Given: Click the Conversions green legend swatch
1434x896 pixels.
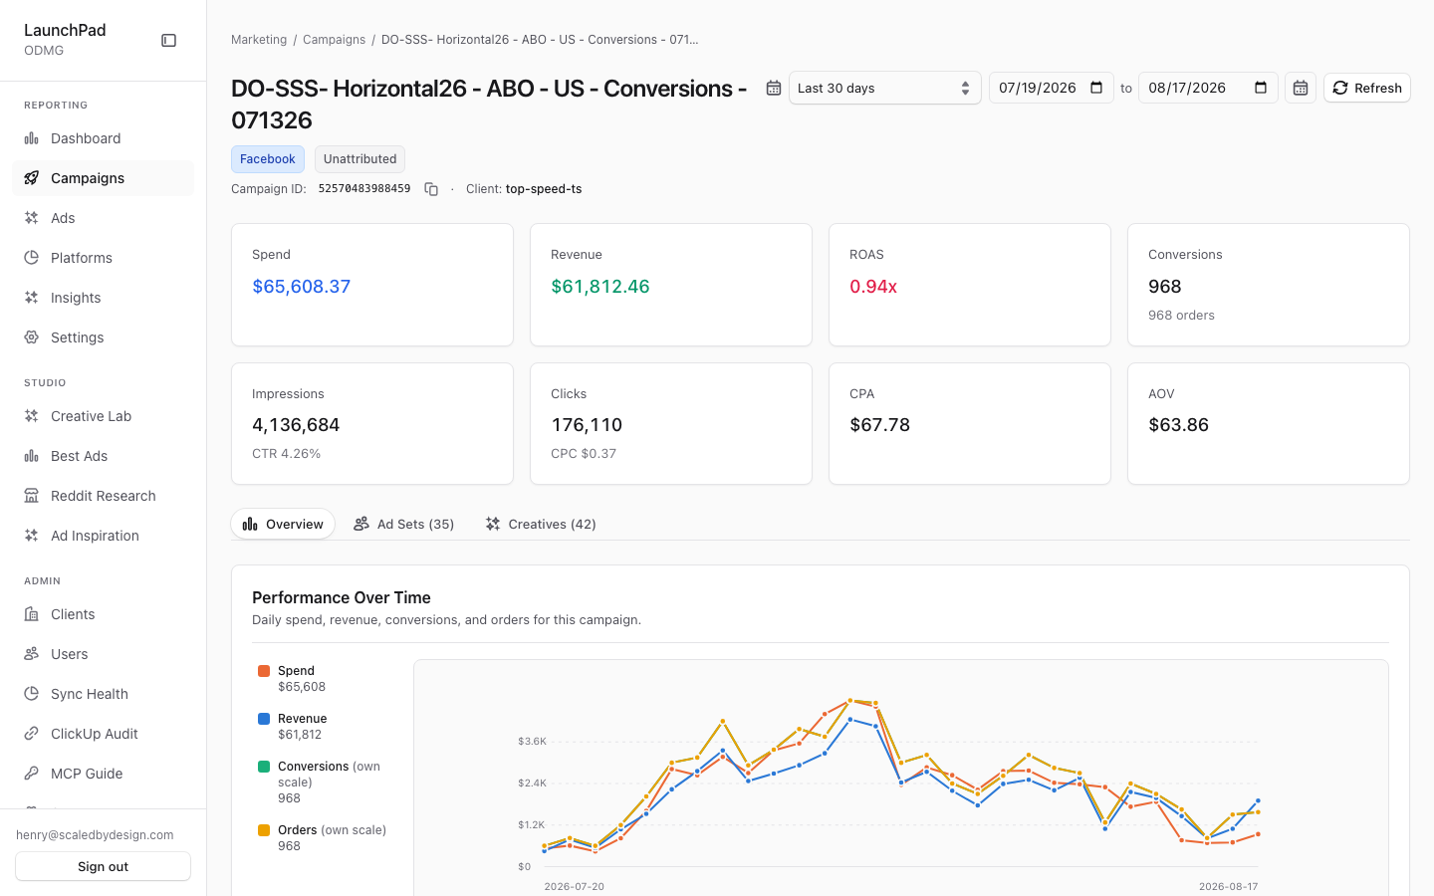Looking at the screenshot, I should [x=264, y=767].
